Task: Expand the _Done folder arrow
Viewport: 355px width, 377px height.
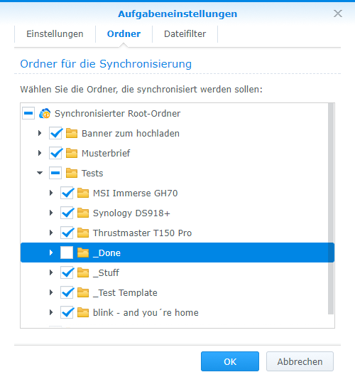Action: pyautogui.click(x=51, y=253)
